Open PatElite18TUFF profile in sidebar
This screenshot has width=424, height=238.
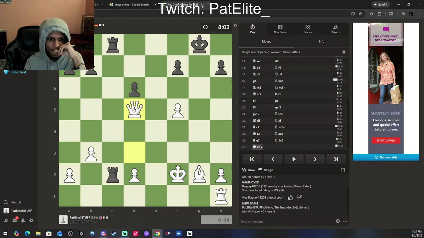(18, 211)
